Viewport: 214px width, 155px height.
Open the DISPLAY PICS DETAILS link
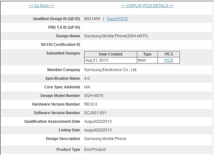click(147, 6)
